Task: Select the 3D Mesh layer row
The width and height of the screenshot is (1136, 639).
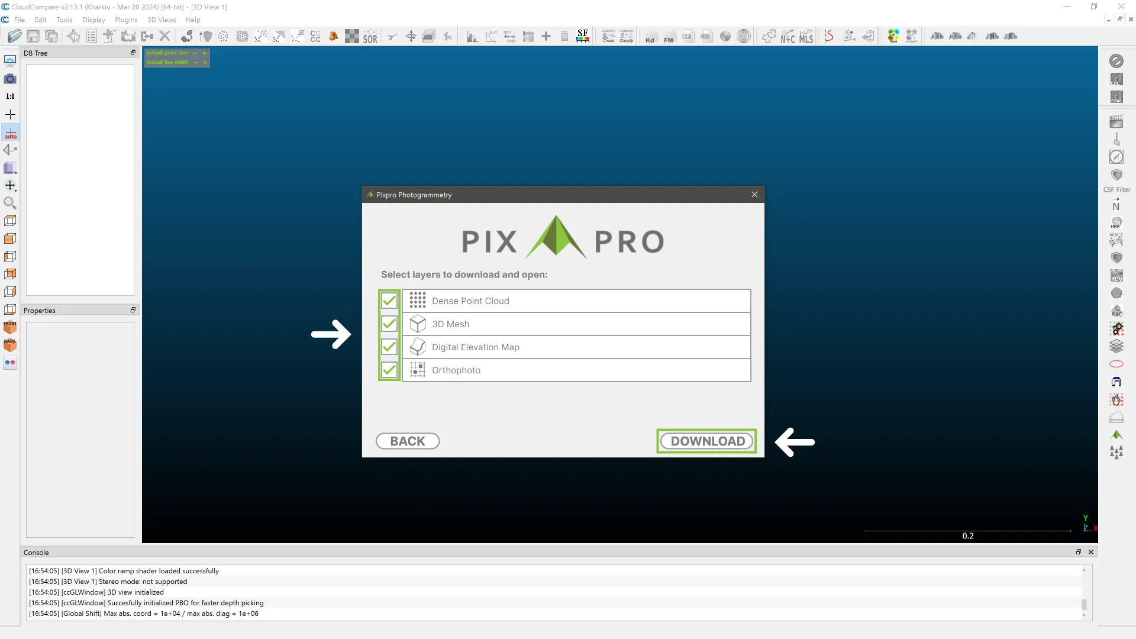Action: pyautogui.click(x=576, y=324)
